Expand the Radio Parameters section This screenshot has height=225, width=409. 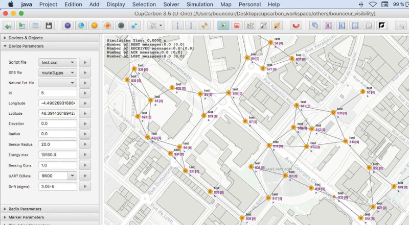[x=25, y=209]
